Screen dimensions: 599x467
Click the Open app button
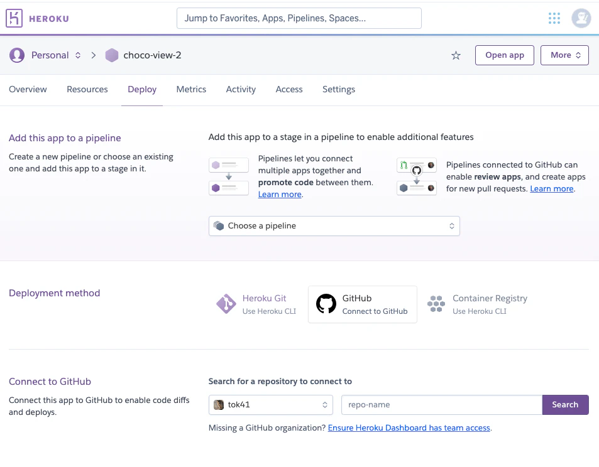(x=504, y=55)
